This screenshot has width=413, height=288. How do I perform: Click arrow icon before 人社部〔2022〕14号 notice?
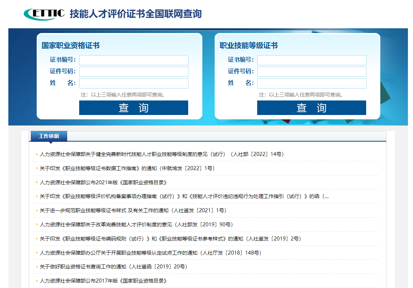(x=36, y=154)
